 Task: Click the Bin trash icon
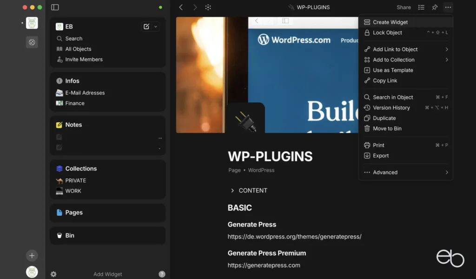(x=59, y=236)
